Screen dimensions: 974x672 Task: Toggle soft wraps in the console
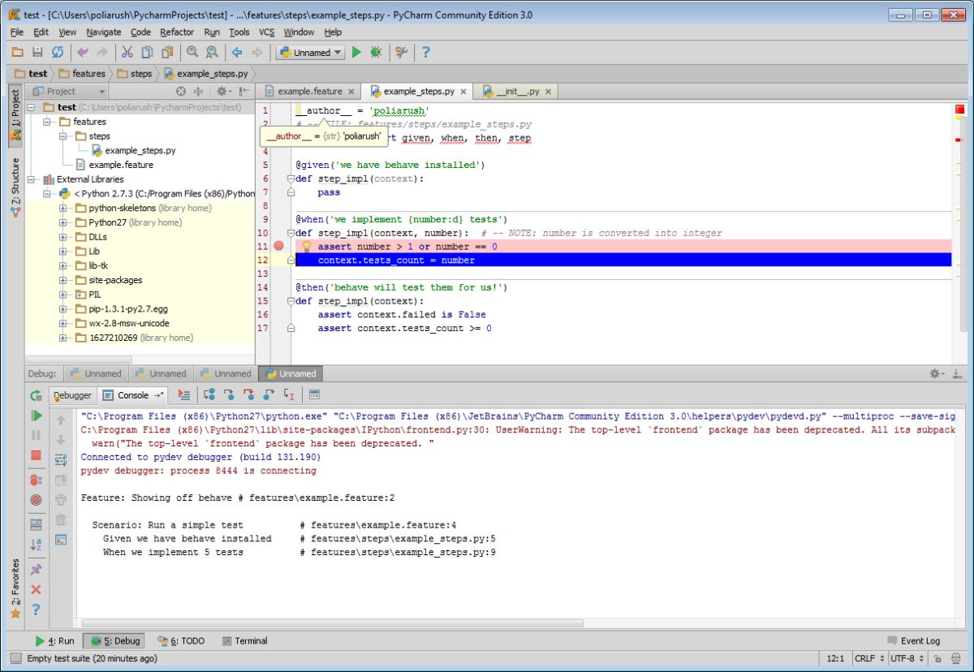[61, 460]
